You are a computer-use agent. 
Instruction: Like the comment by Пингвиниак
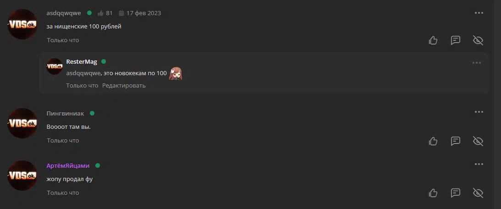(433, 141)
